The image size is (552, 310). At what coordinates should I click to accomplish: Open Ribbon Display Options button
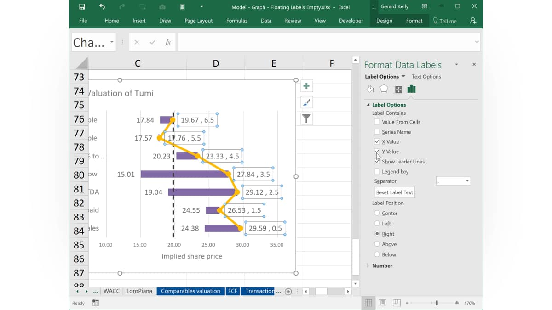pyautogui.click(x=425, y=6)
